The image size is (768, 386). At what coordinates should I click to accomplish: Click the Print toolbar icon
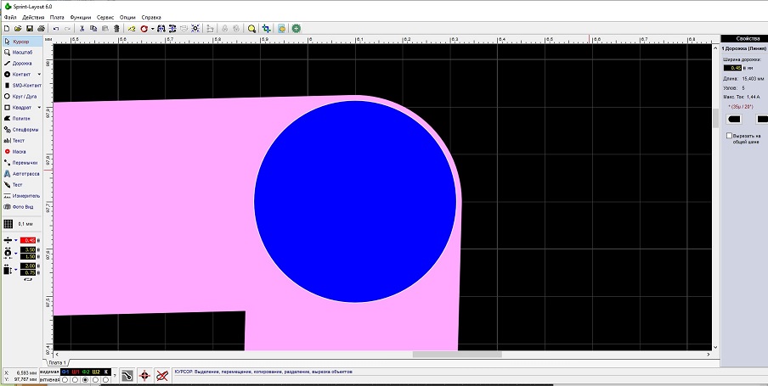40,28
